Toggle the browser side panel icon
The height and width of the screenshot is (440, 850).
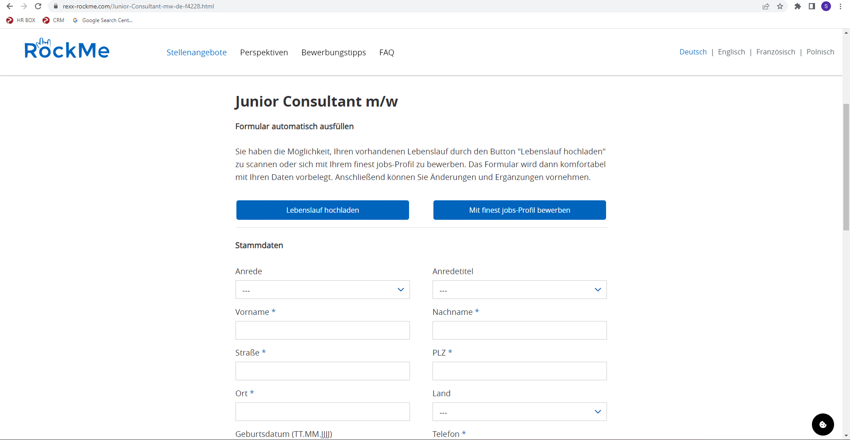[811, 6]
